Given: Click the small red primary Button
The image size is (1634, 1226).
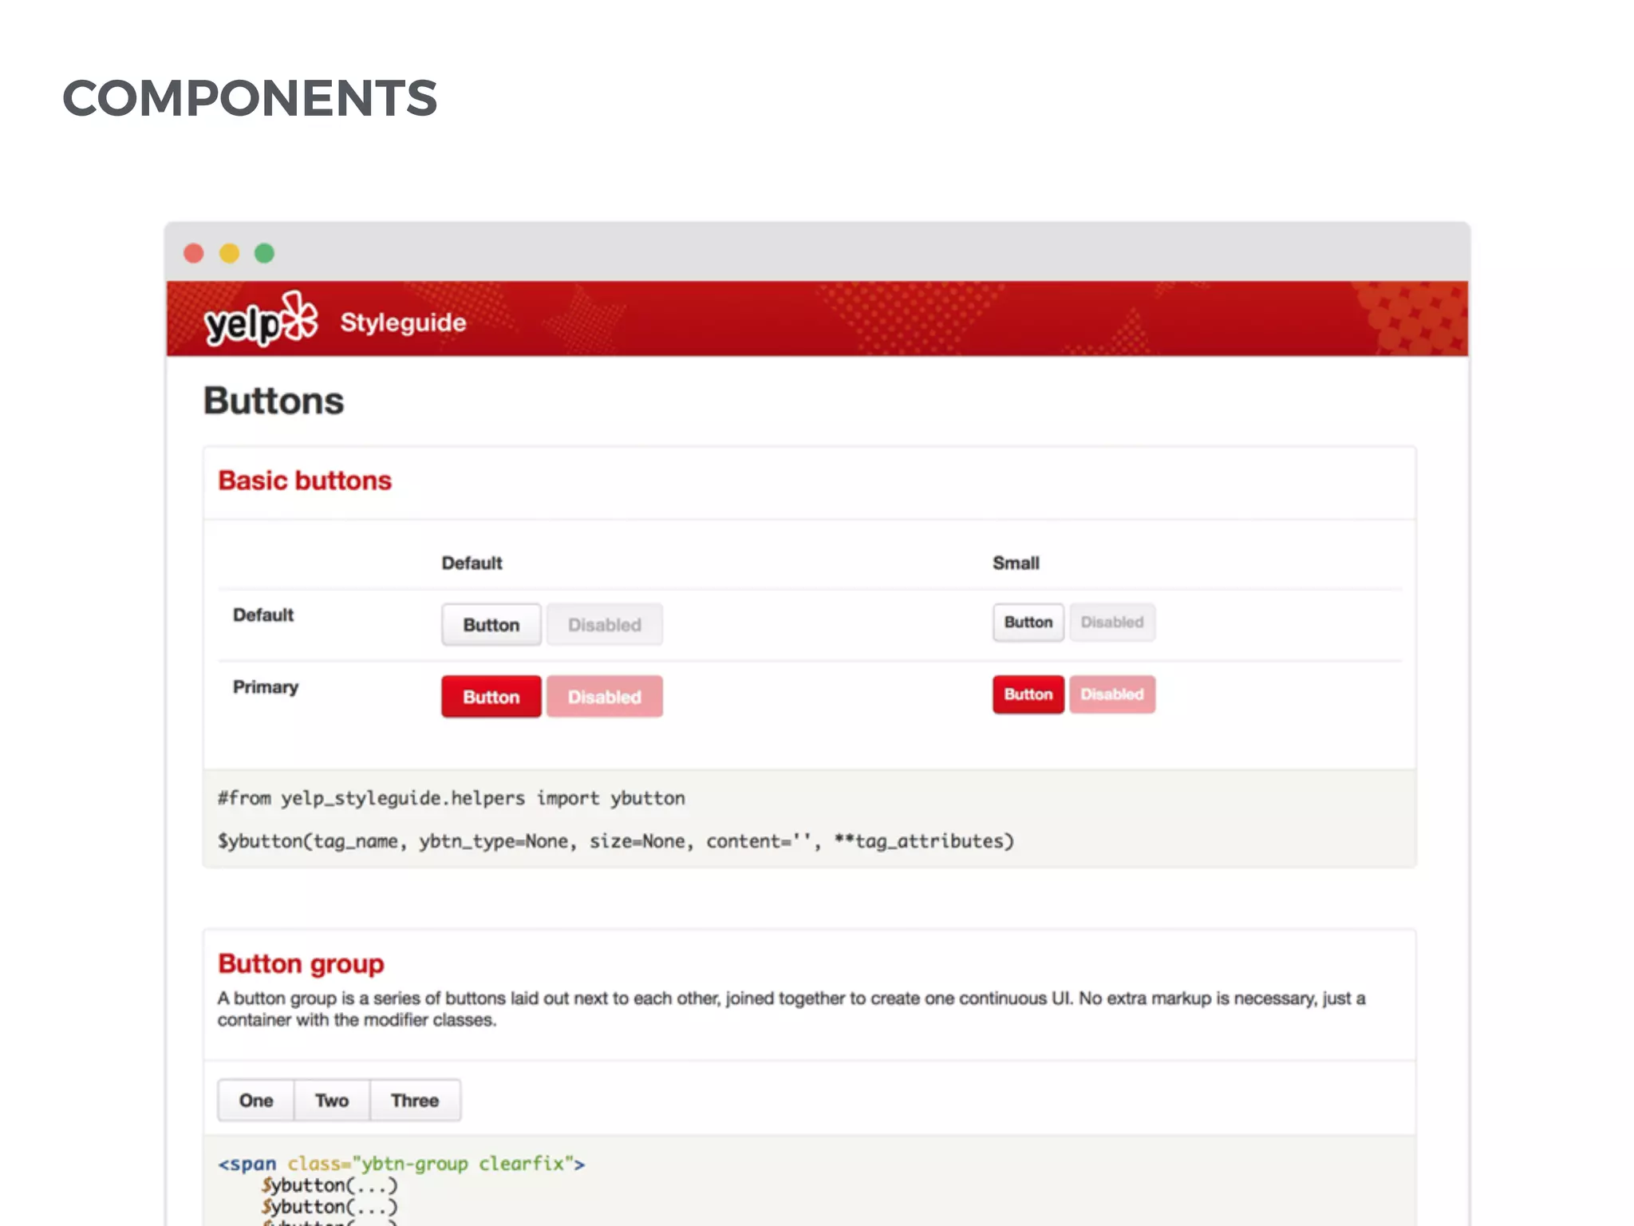Looking at the screenshot, I should (1028, 694).
